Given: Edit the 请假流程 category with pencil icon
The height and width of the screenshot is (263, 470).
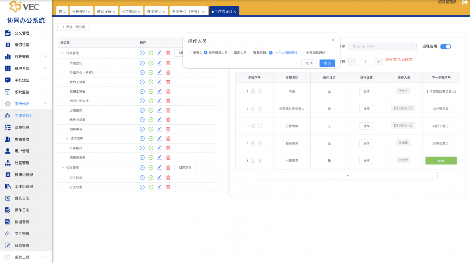Looking at the screenshot, I should 159,138.
